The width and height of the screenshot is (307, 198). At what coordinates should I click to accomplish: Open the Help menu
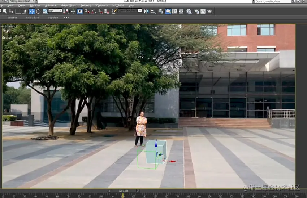tap(131, 5)
